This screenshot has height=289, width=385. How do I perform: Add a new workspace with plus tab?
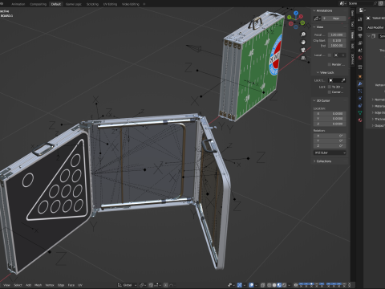144,4
